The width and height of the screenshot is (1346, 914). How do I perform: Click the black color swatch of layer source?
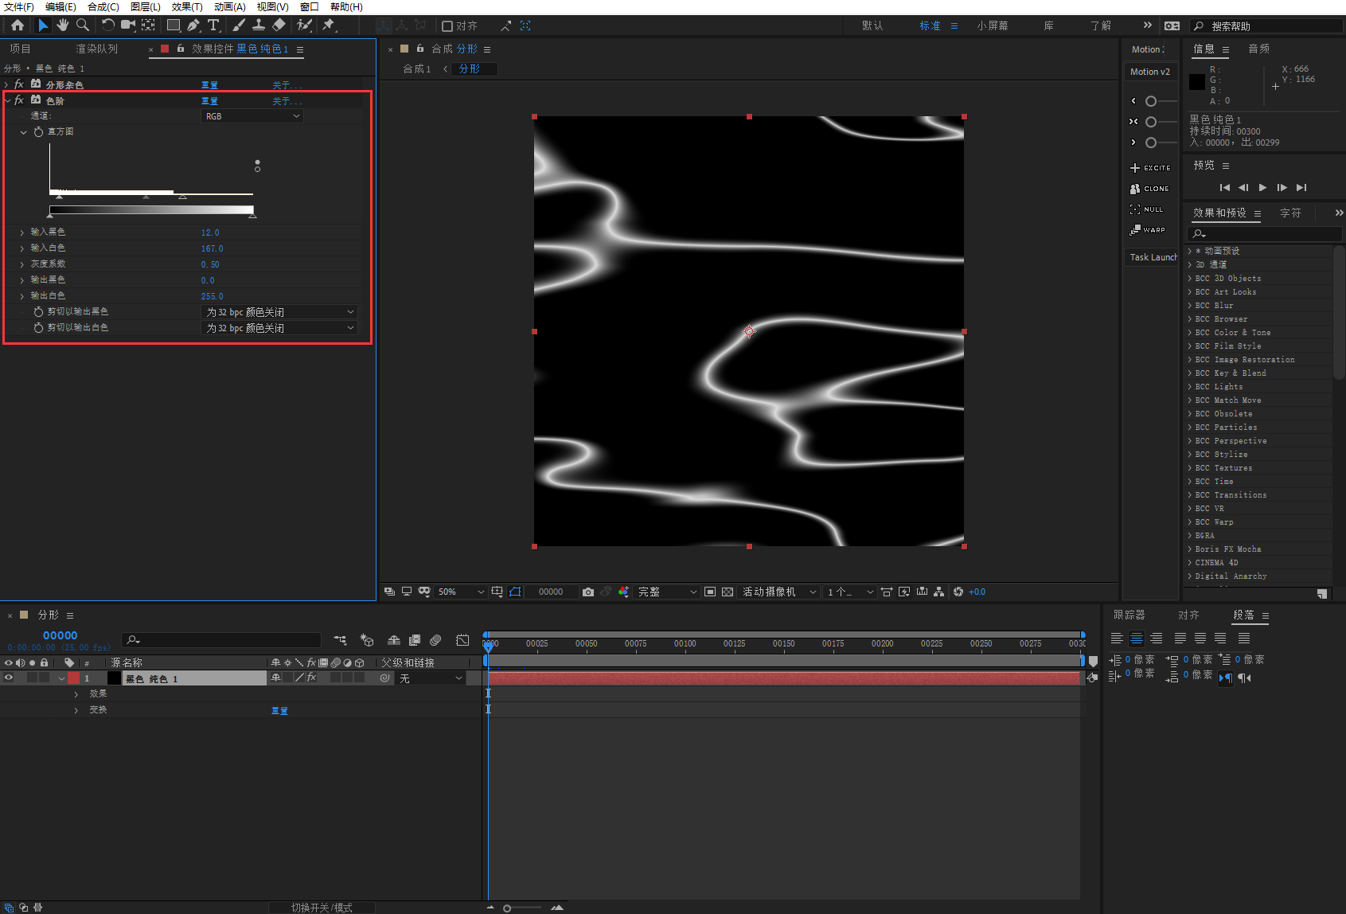tap(114, 678)
